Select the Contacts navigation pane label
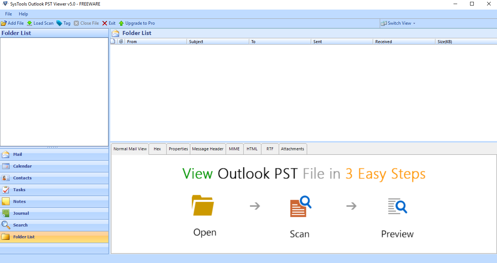The image size is (497, 263). (22, 178)
